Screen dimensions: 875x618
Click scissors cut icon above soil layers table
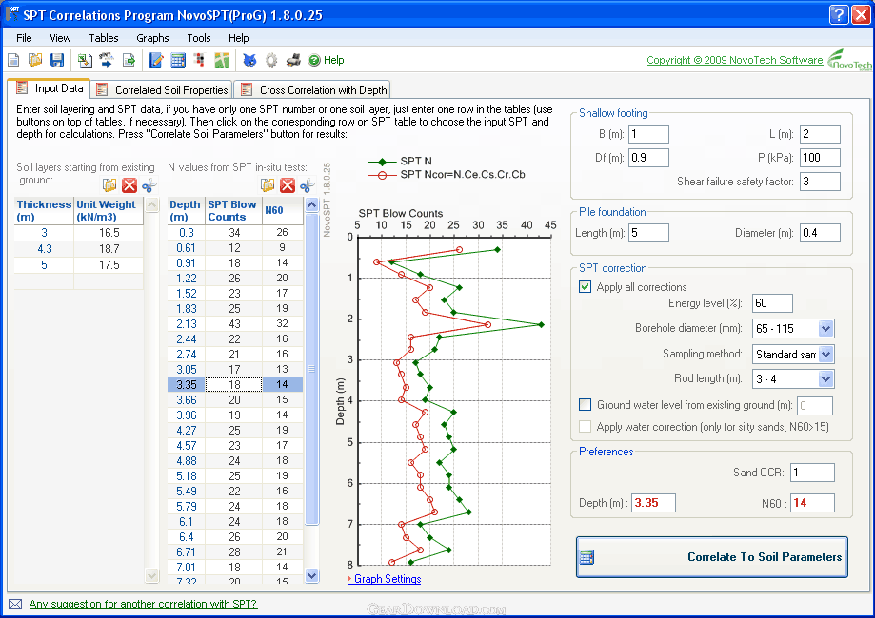point(149,185)
